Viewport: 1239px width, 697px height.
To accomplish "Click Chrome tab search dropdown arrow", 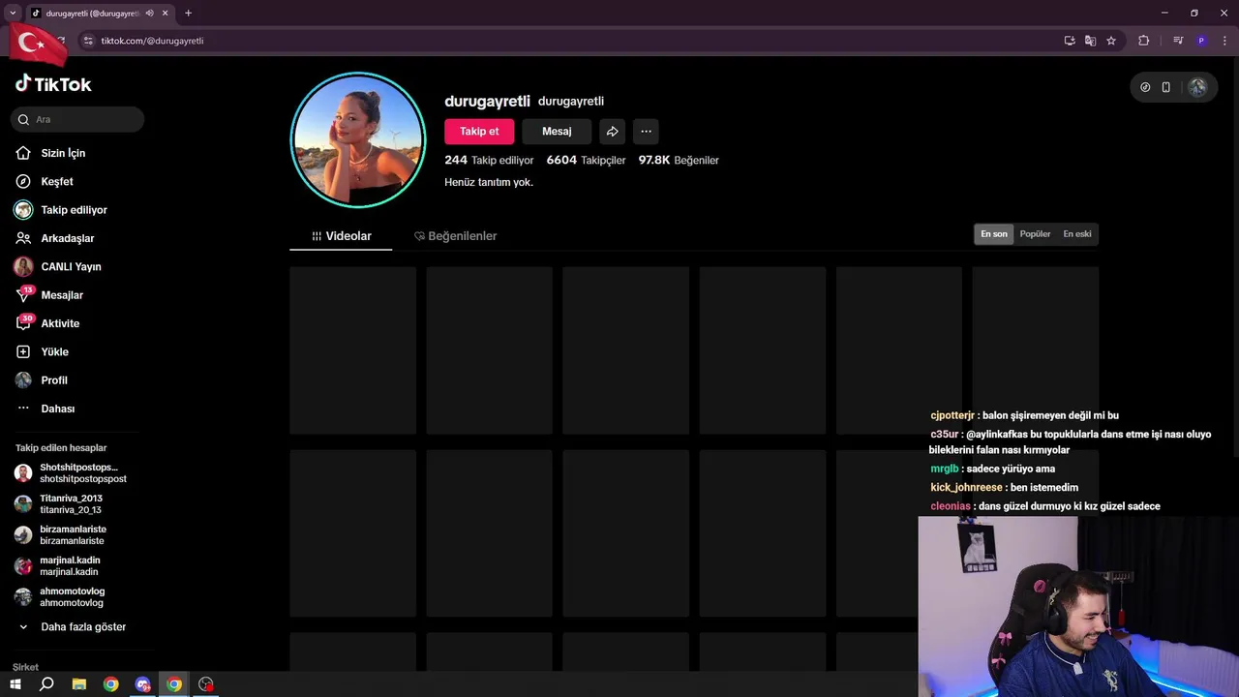I will point(13,14).
